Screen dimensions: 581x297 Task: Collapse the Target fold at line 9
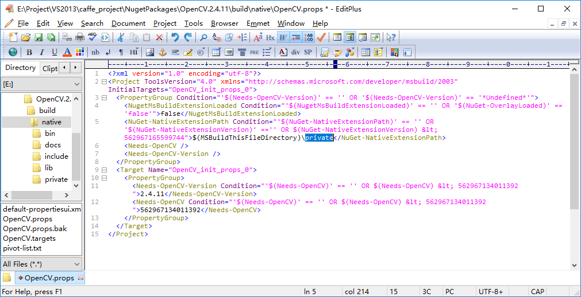tap(104, 170)
